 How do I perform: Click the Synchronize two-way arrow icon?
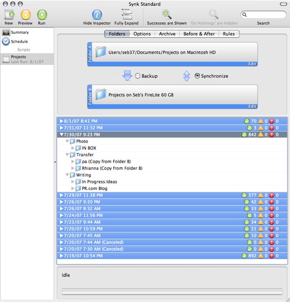pyautogui.click(x=187, y=76)
